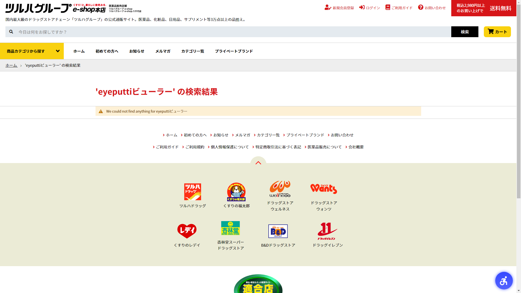
Task: Open the yellow カート button
Action: (497, 32)
